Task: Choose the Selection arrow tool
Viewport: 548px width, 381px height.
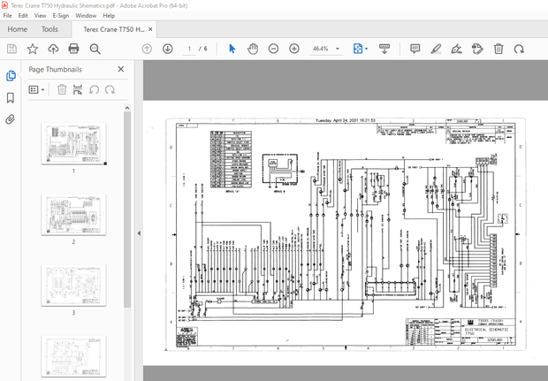Action: (x=232, y=49)
